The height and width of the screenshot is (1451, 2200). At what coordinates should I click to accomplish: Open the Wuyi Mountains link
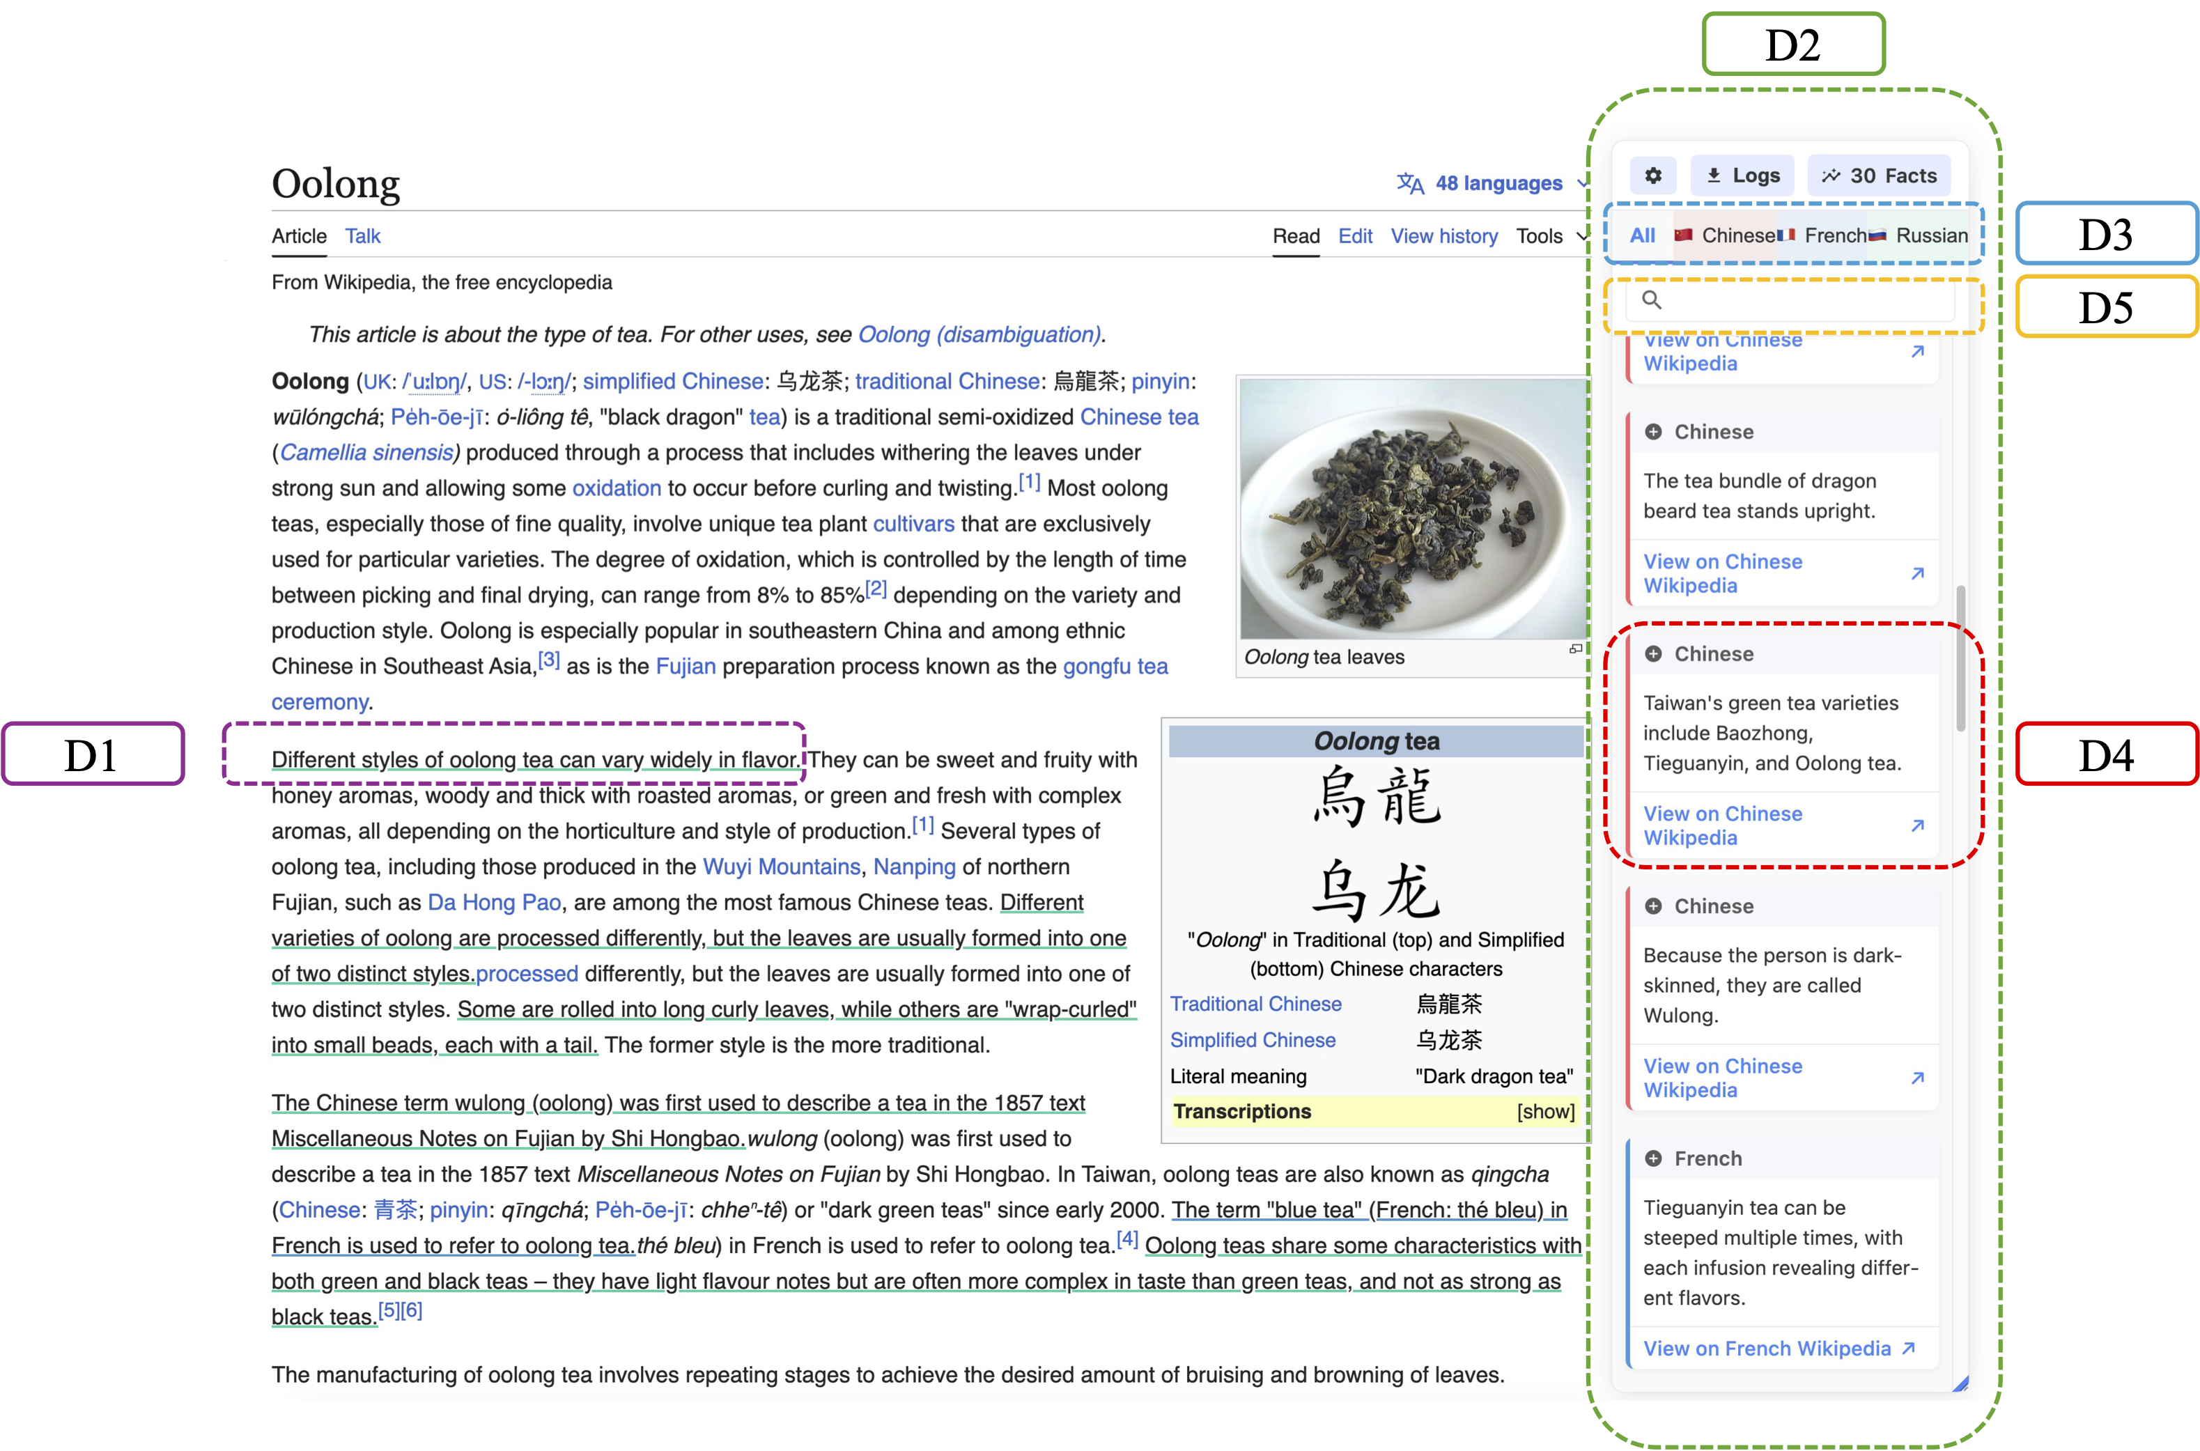click(781, 867)
